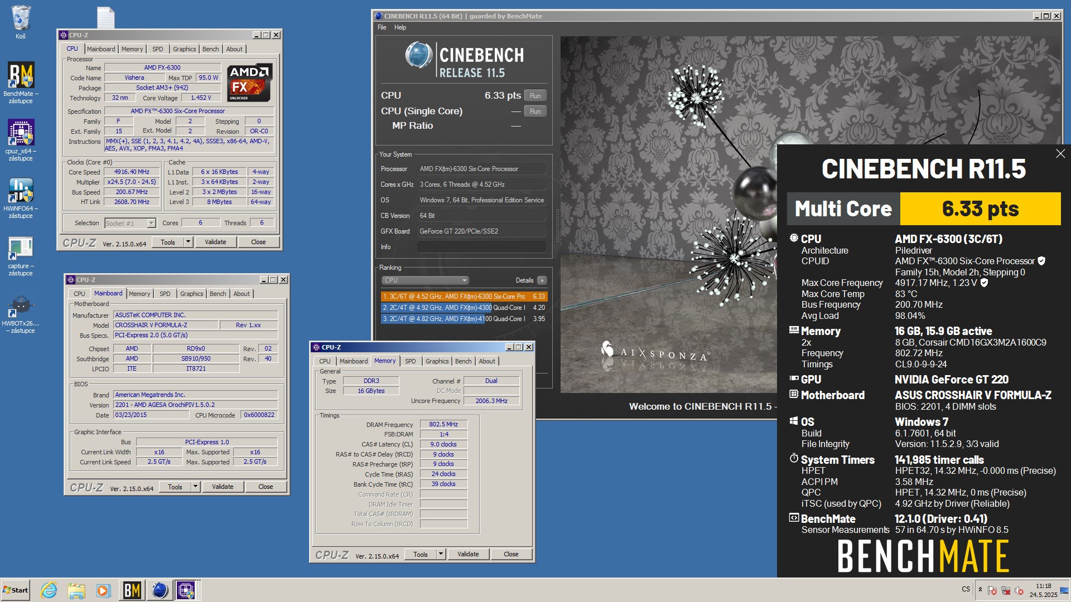The image size is (1071, 602).
Task: Select the first ranking entry 3C/6T @ 4.52 GHz
Action: coord(464,297)
